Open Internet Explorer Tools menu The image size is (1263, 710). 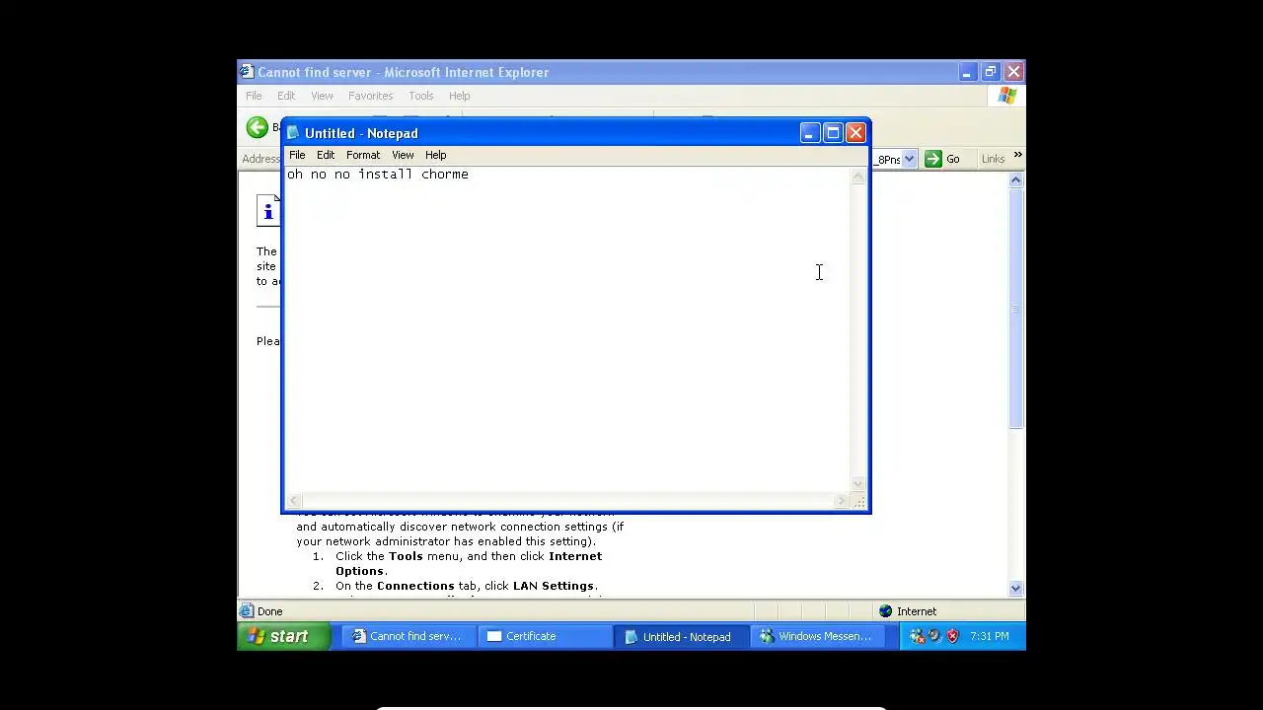click(x=421, y=96)
